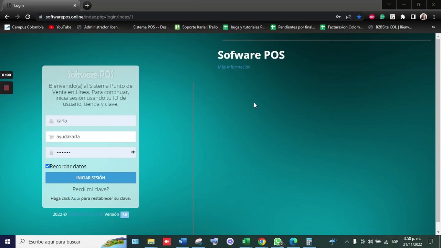Go back with the browser back arrow

[7, 17]
